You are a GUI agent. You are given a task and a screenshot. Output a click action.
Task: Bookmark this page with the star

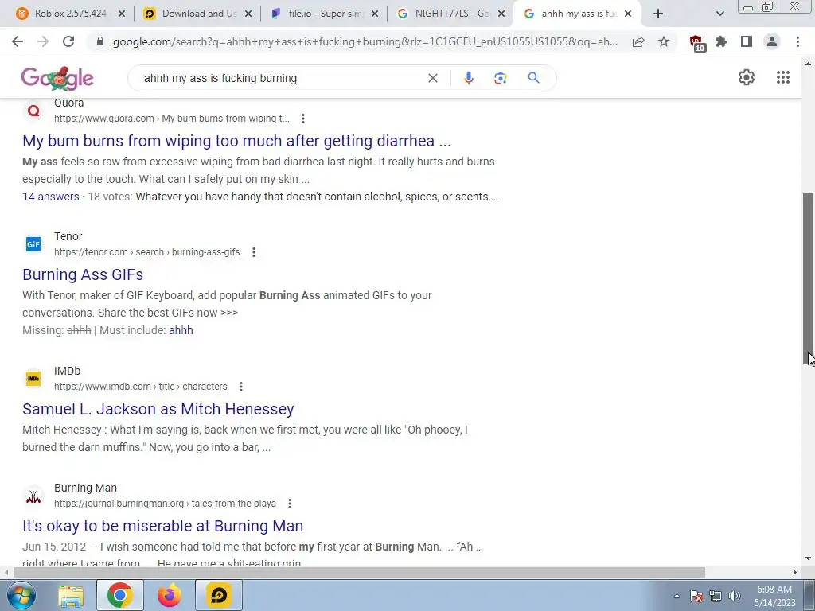click(664, 41)
